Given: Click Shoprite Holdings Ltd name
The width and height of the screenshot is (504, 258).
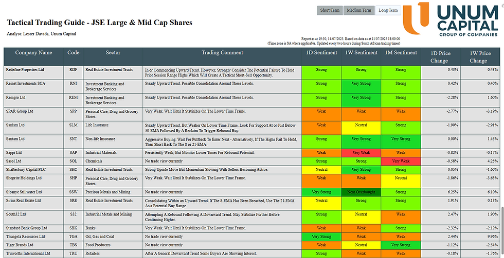Looking at the screenshot, I should pos(25,178).
